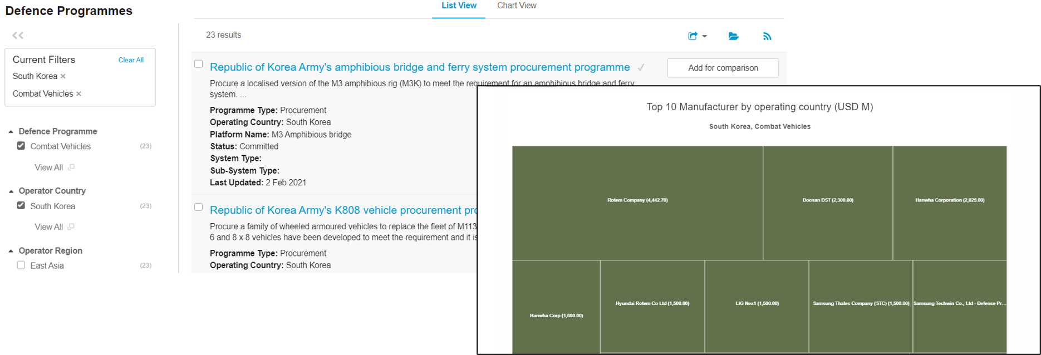Image resolution: width=1041 pixels, height=355 pixels.
Task: Click the Combat Vehicles count (23)
Action: [145, 146]
